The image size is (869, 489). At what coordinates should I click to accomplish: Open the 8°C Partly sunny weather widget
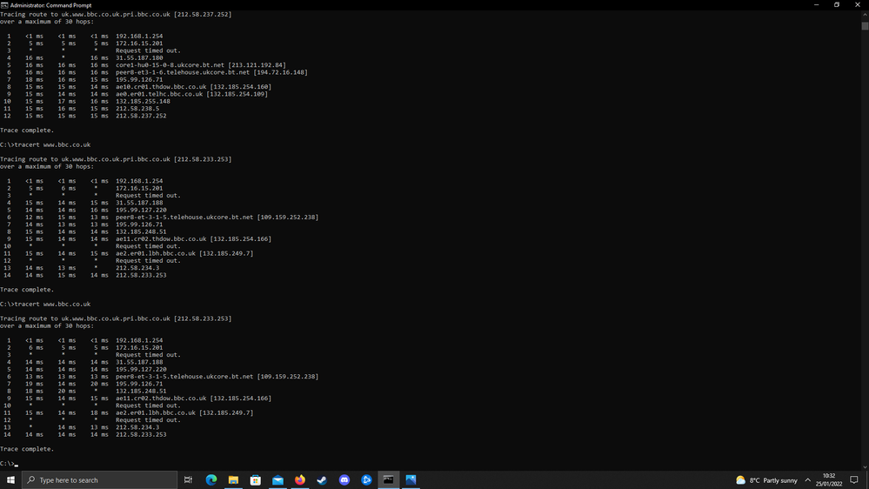[x=766, y=479]
